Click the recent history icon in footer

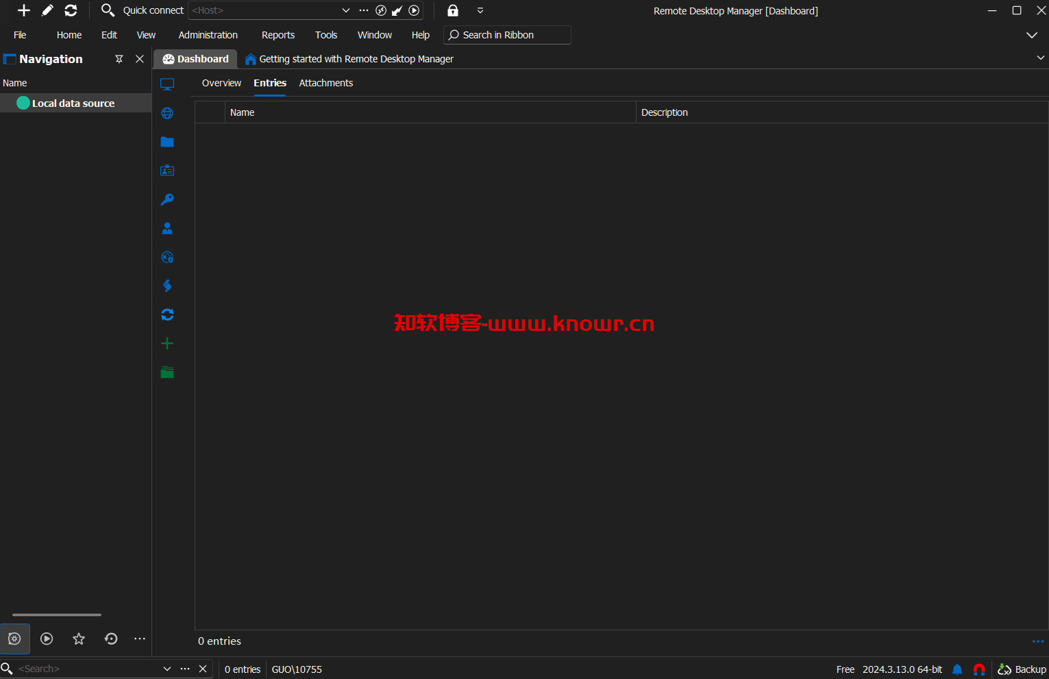tap(111, 639)
